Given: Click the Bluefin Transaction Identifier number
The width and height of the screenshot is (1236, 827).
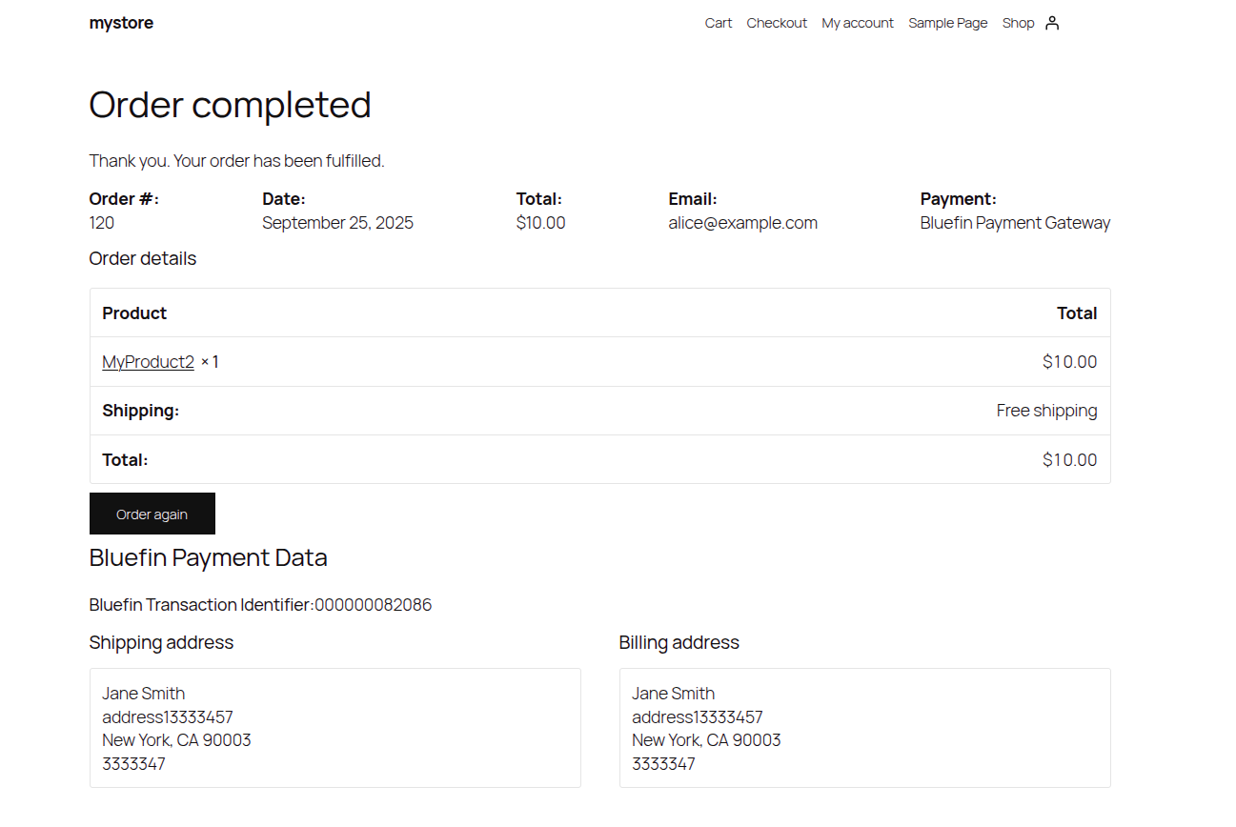Looking at the screenshot, I should point(374,605).
